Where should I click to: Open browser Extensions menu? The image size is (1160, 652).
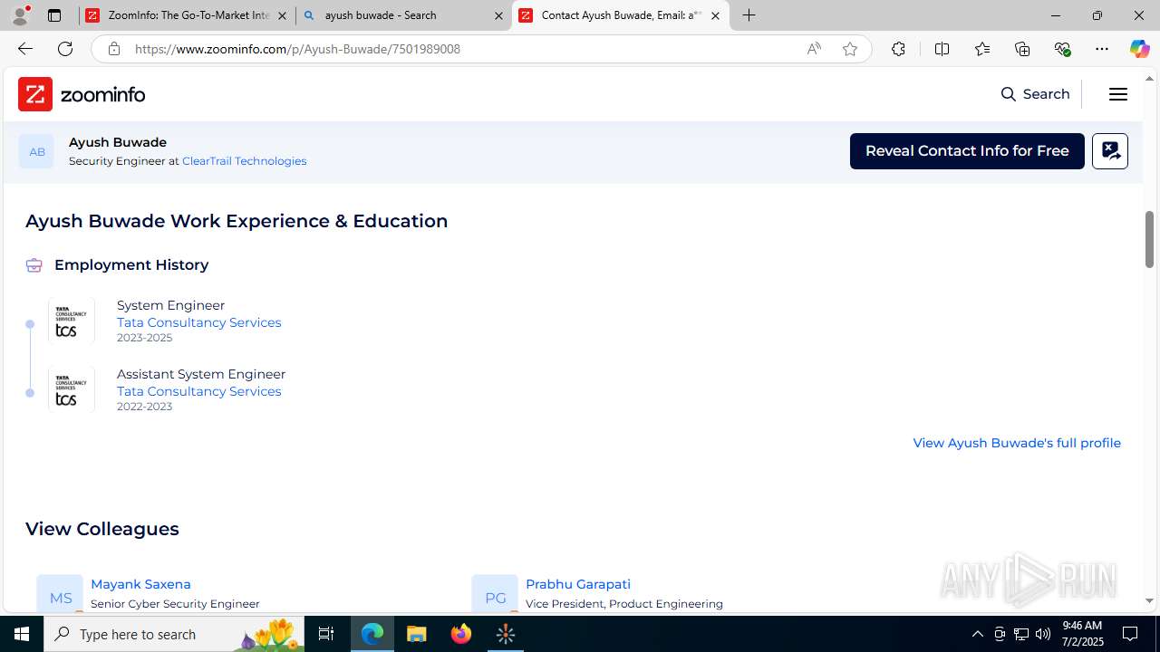coord(898,49)
